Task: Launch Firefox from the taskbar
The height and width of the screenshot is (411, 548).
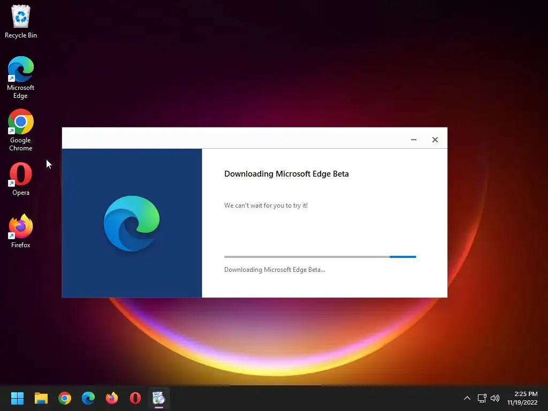Action: 112,398
